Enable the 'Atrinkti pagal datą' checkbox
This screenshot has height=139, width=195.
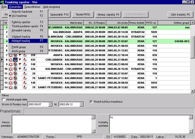pyautogui.click(x=3, y=99)
